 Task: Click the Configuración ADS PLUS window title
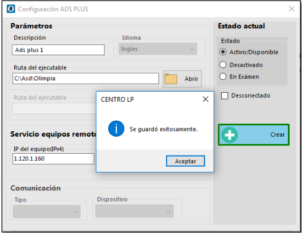53,9
